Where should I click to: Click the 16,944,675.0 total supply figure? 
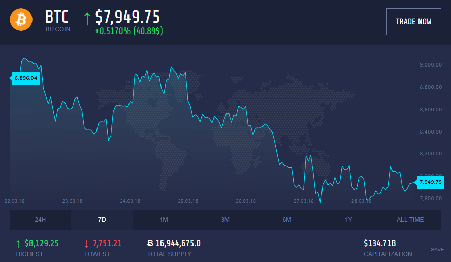[178, 243]
